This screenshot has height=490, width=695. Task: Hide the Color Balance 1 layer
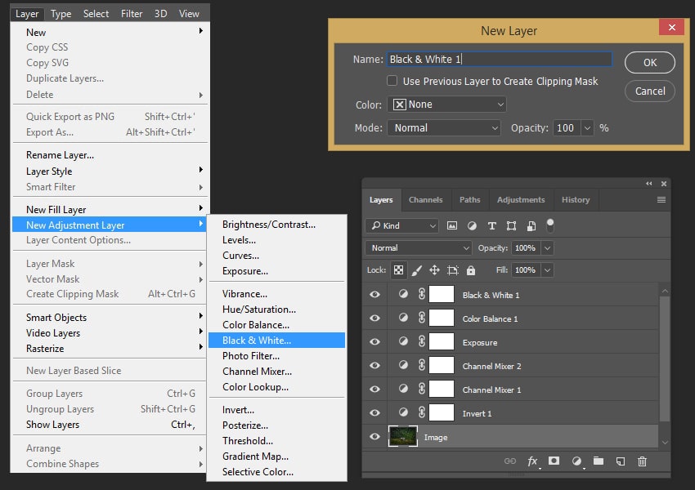tap(374, 318)
